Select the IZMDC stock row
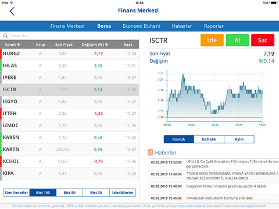The width and height of the screenshot is (279, 209). click(x=70, y=125)
